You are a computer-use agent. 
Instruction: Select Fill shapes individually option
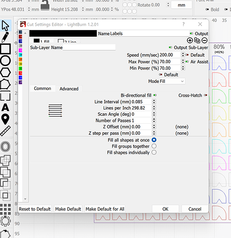click(x=154, y=152)
